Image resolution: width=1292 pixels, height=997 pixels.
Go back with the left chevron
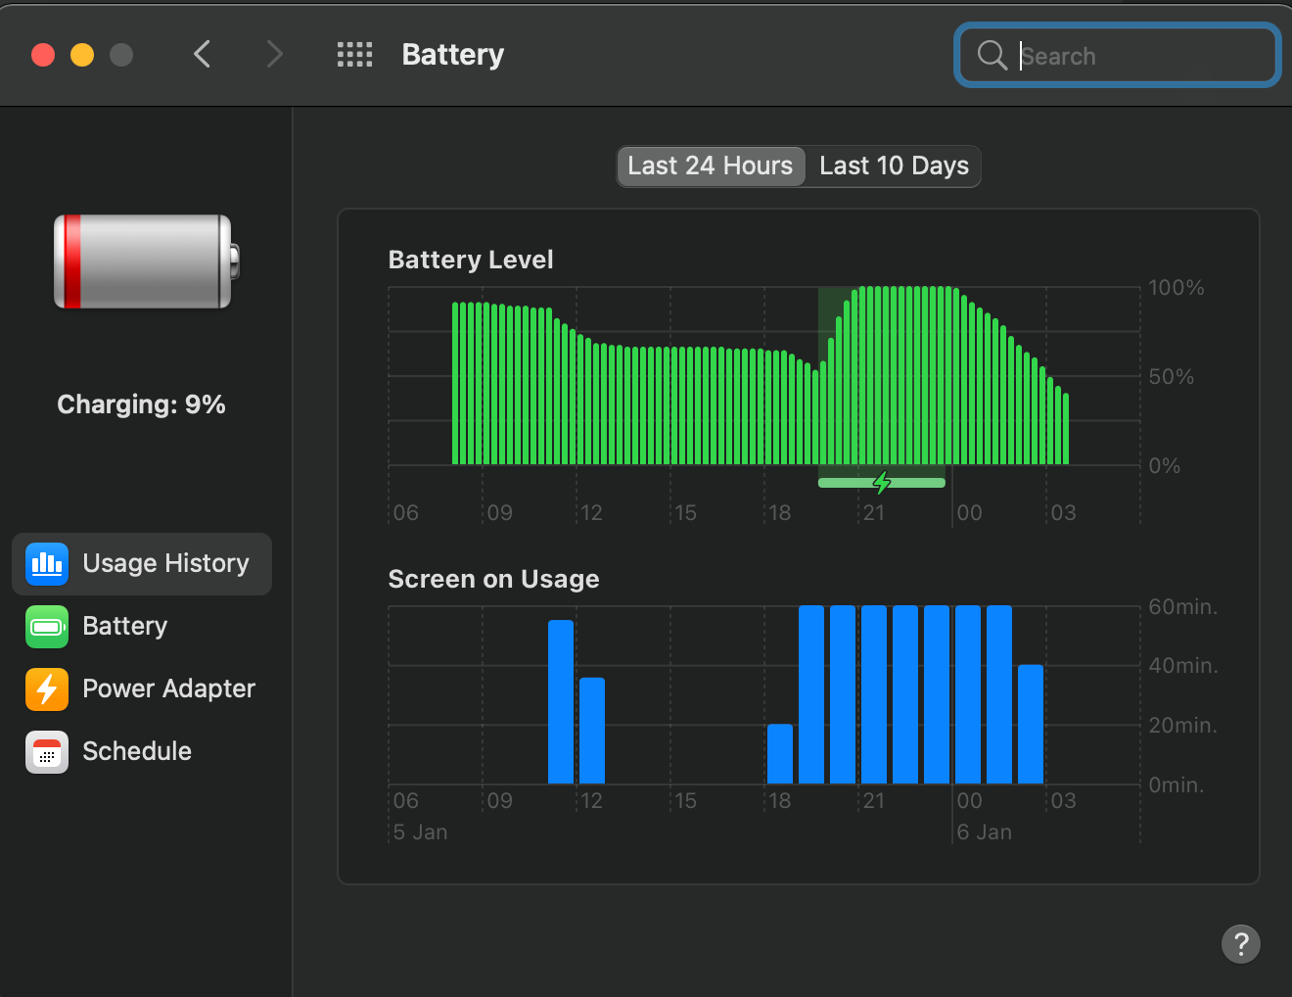pyautogui.click(x=203, y=54)
